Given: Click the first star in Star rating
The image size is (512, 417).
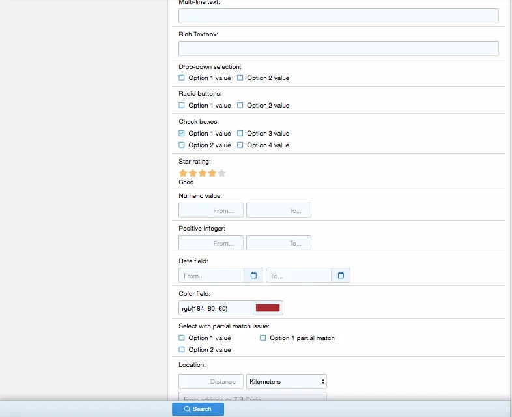Looking at the screenshot, I should (x=183, y=173).
